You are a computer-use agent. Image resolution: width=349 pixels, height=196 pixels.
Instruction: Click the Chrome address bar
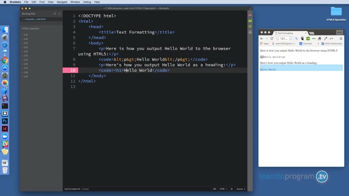pyautogui.click(x=284, y=39)
